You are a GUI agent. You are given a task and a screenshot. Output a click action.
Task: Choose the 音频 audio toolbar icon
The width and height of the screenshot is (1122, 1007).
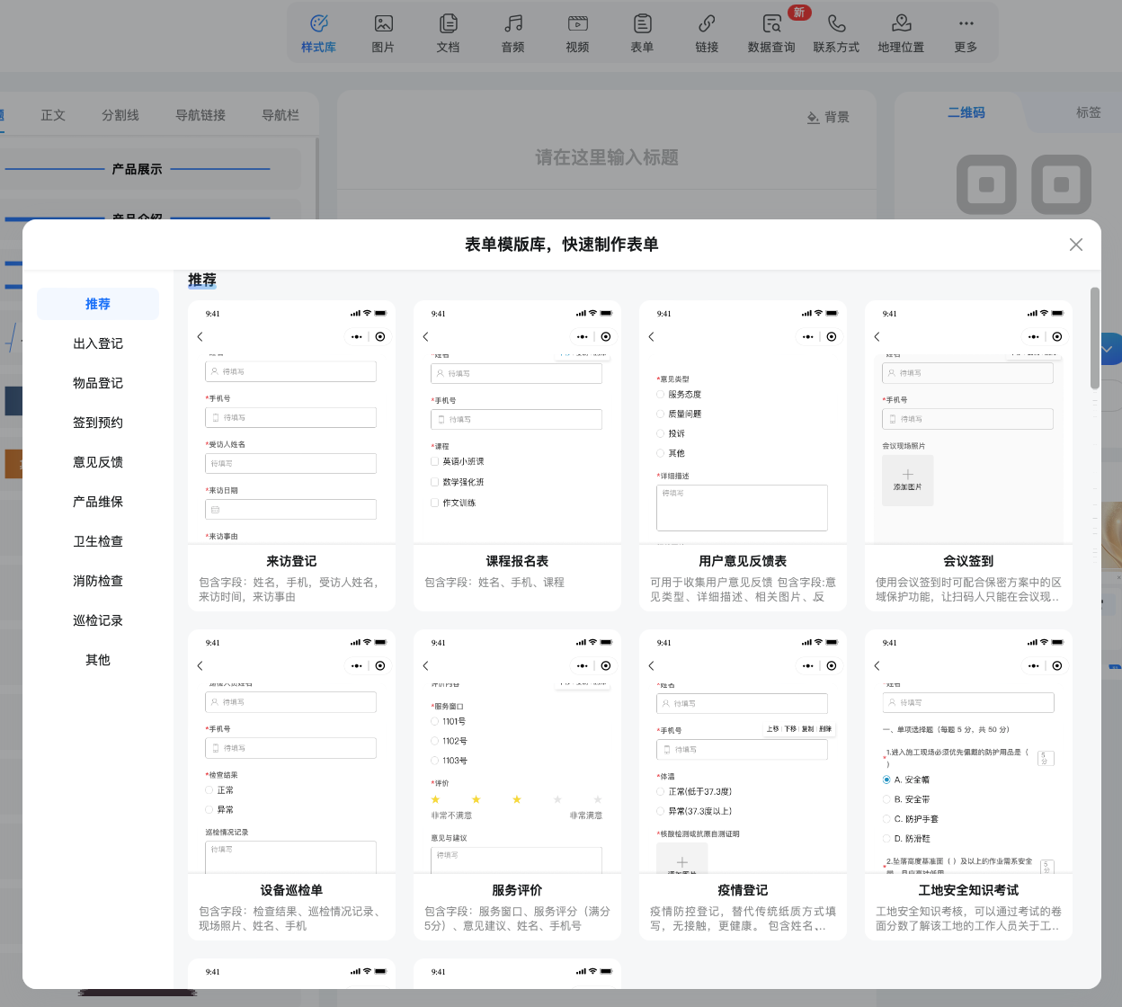coord(512,33)
